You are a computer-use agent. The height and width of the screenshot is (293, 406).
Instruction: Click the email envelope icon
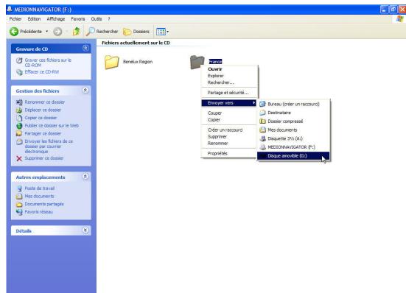tap(19, 142)
